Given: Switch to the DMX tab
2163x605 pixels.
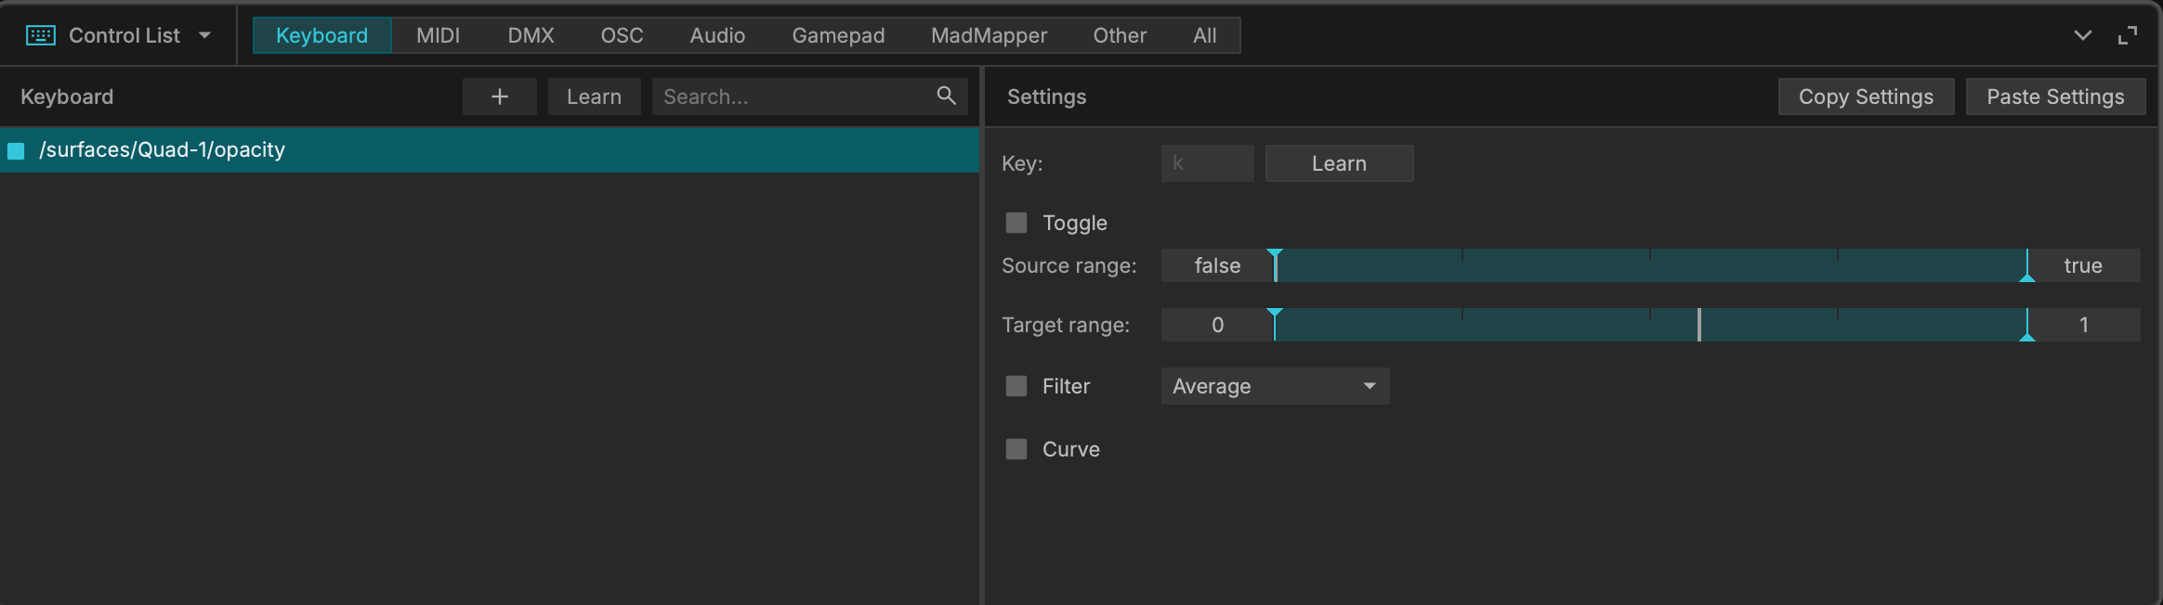Looking at the screenshot, I should pyautogui.click(x=531, y=35).
